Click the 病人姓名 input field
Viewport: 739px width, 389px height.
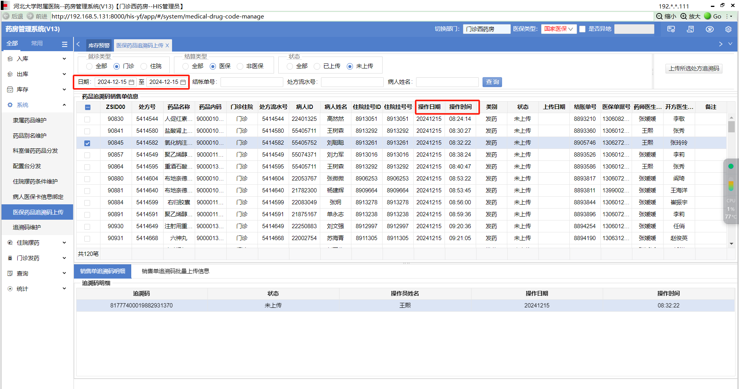(x=447, y=82)
